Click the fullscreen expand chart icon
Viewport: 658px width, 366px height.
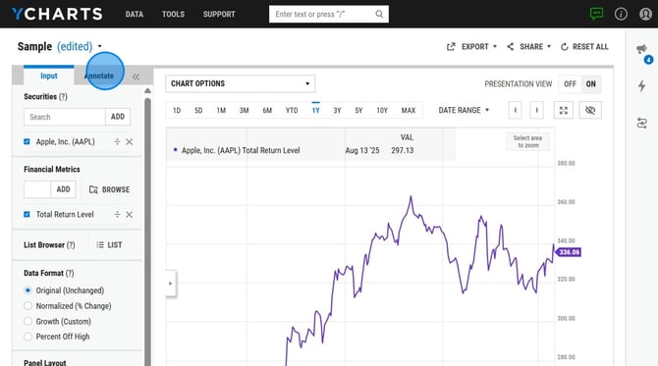[563, 110]
